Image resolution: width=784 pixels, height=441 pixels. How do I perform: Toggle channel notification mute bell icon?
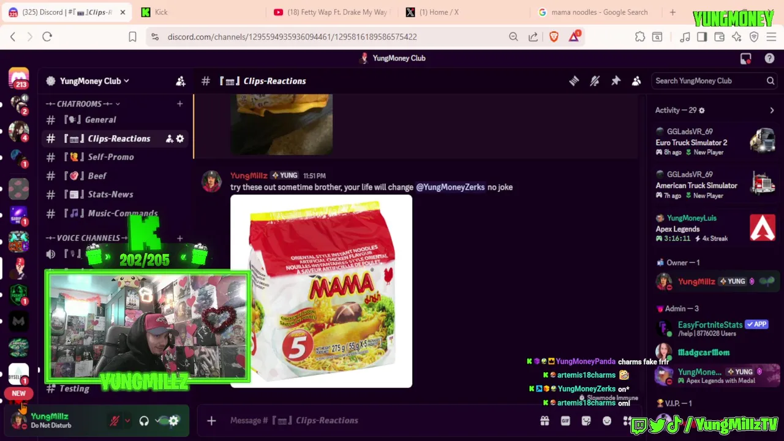pos(595,81)
